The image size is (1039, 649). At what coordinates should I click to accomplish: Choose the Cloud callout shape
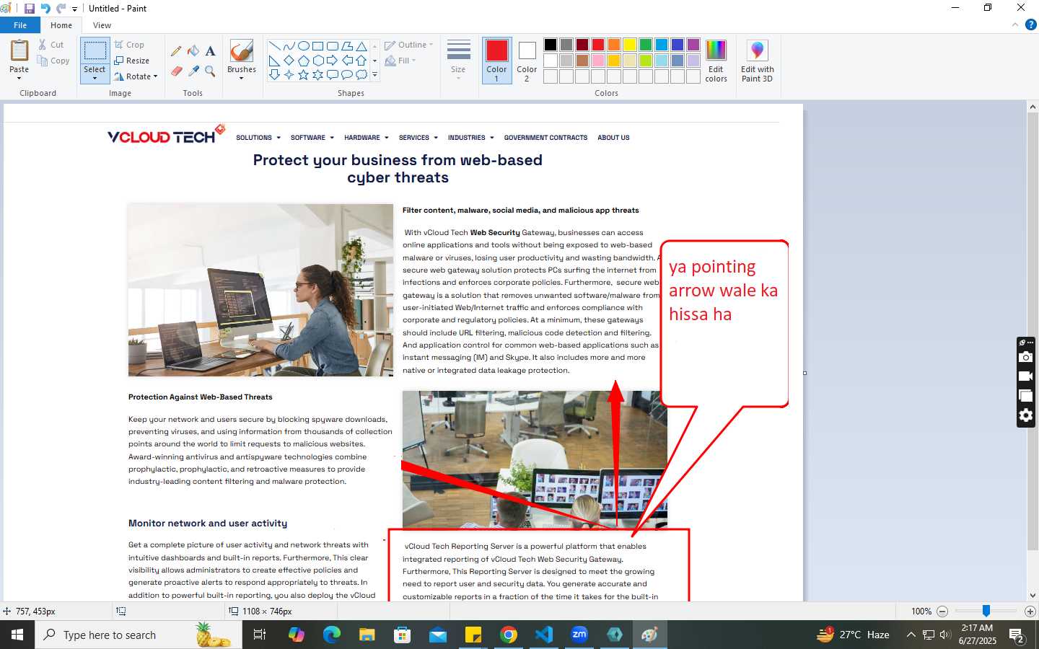coord(361,75)
